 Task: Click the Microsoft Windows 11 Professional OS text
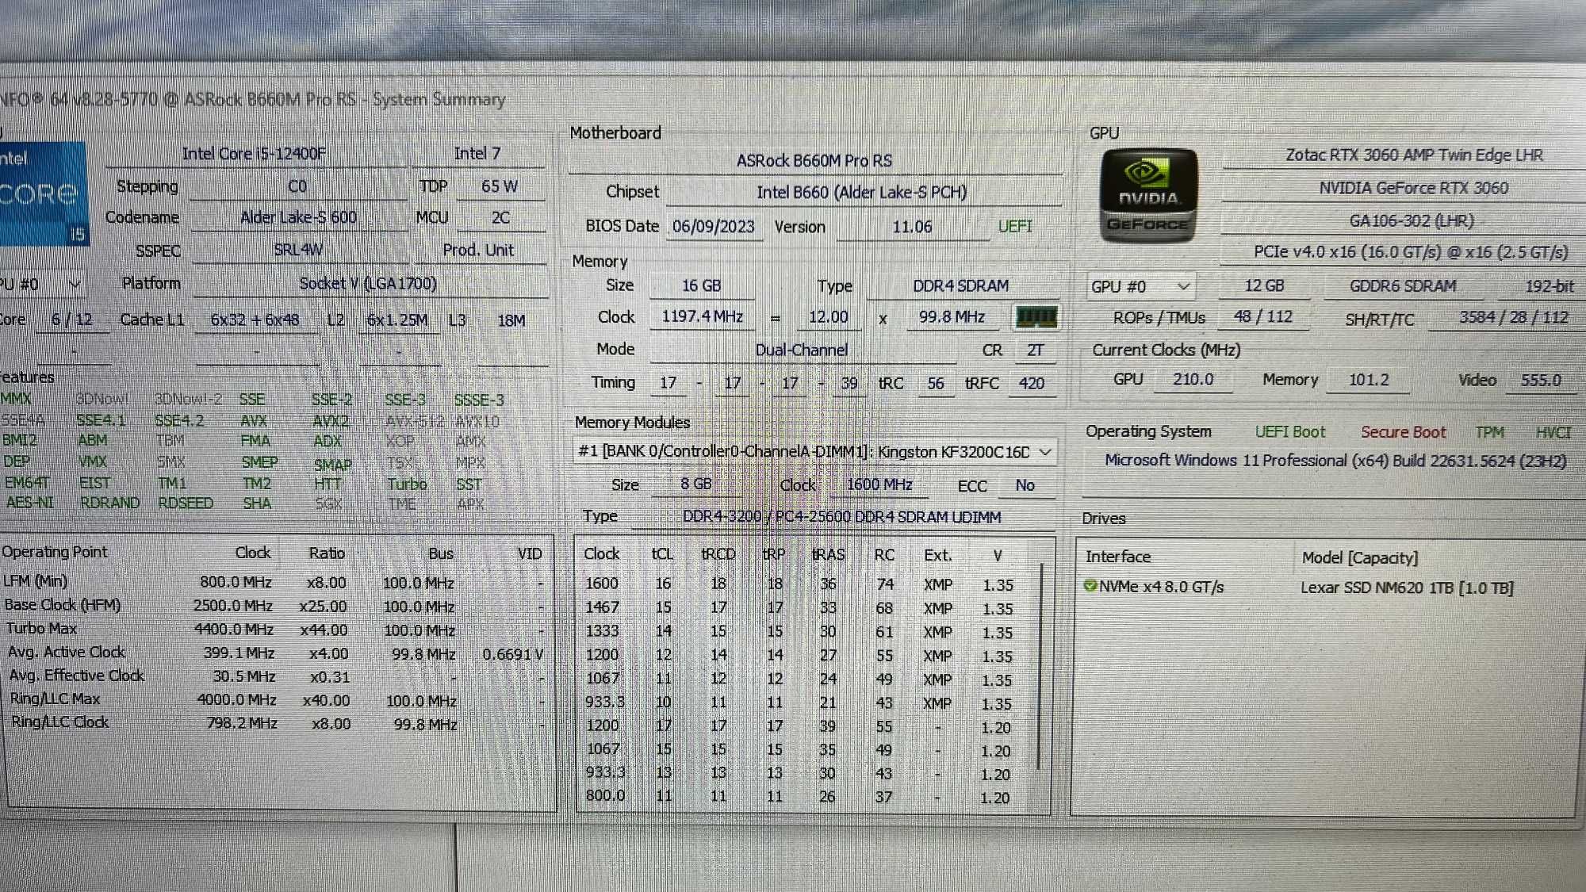click(x=1335, y=461)
